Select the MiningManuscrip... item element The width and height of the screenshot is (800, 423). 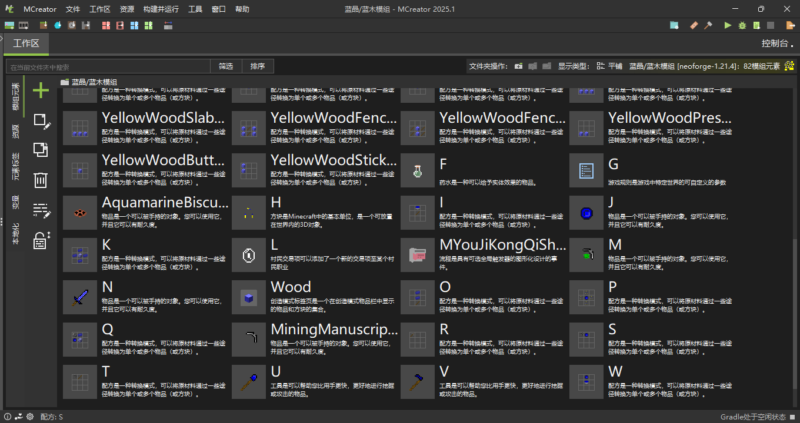coord(315,339)
